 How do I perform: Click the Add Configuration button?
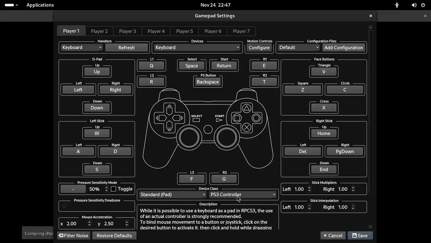pyautogui.click(x=344, y=47)
